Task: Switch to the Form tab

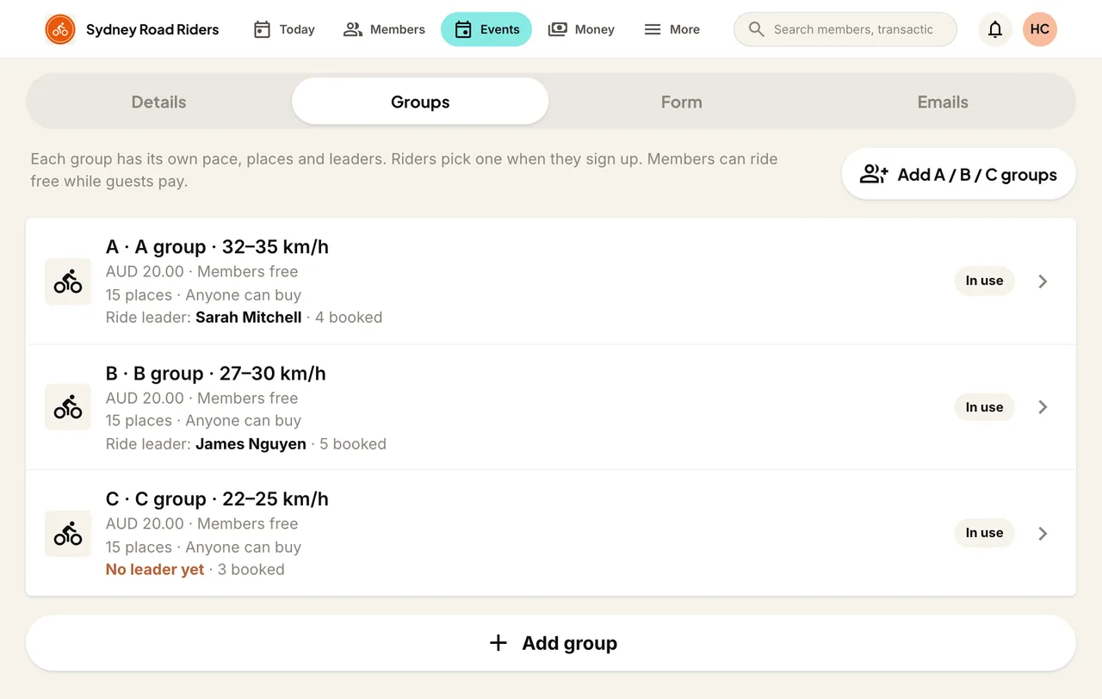Action: [x=682, y=102]
